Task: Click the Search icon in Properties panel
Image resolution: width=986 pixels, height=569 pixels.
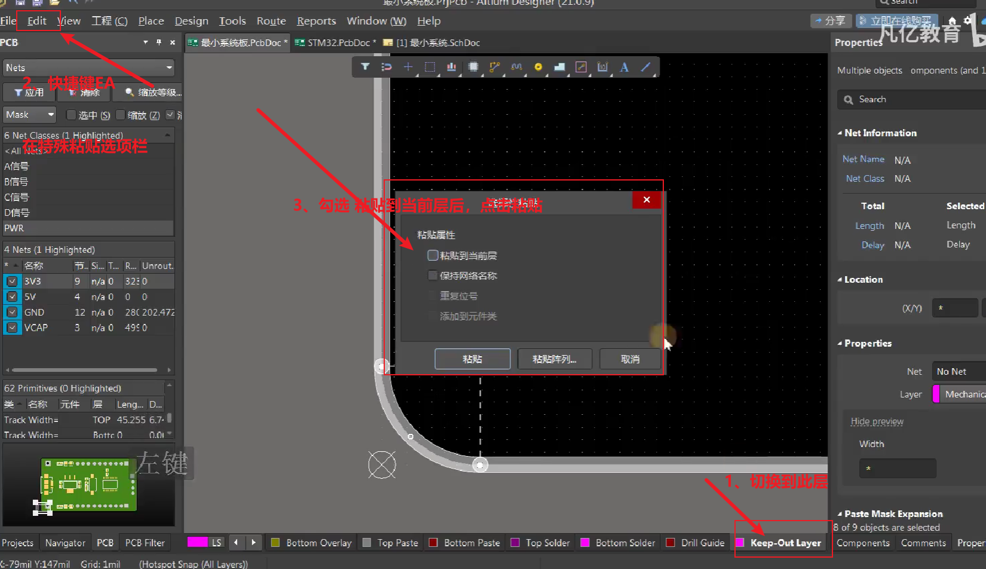Action: tap(849, 100)
